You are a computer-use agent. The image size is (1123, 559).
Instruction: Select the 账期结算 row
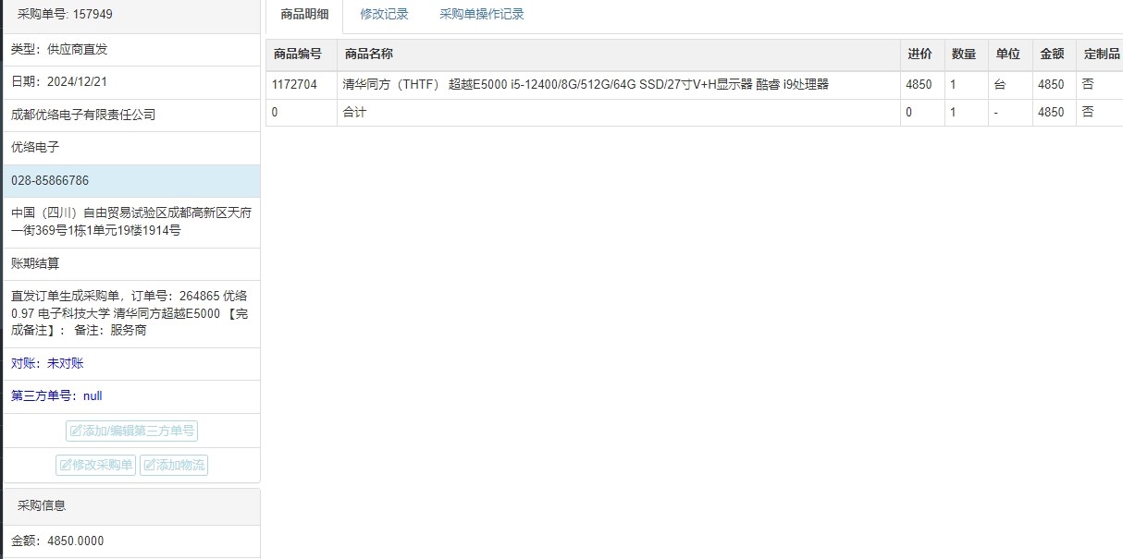(x=131, y=264)
